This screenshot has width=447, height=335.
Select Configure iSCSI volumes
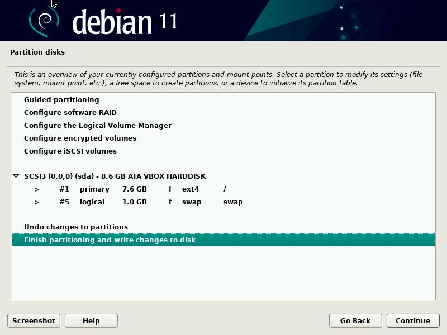pyautogui.click(x=70, y=151)
